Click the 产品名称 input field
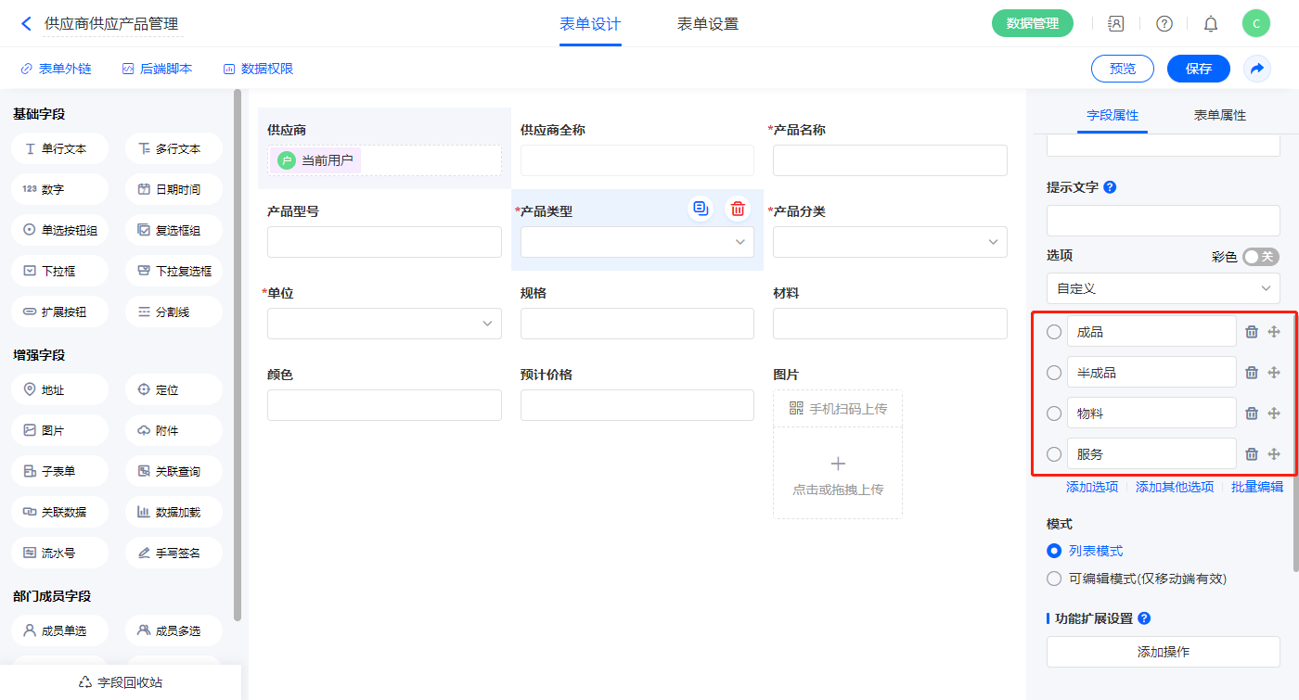 889,160
